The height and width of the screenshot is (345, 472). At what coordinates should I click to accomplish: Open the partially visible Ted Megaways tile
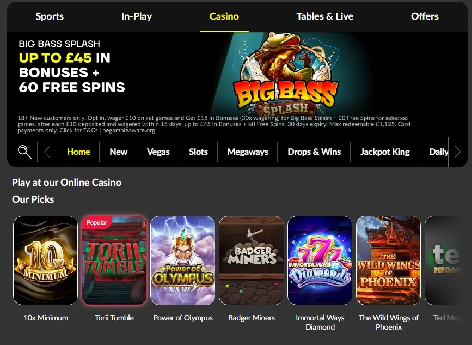pos(443,261)
